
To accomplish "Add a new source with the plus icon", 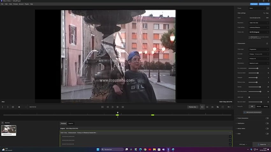I will click(x=3, y=123).
